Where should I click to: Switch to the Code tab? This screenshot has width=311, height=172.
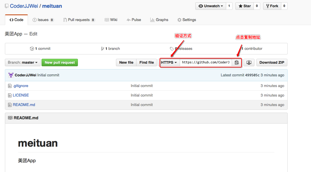(x=16, y=20)
